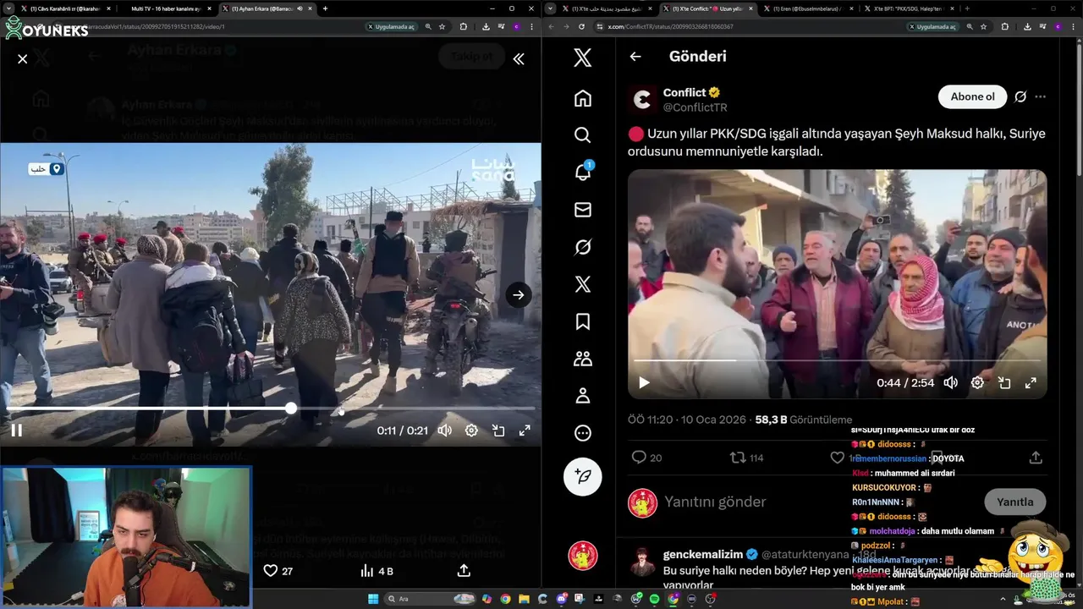
Task: Switch to Cavs Karahanlı tab
Action: pos(65,8)
